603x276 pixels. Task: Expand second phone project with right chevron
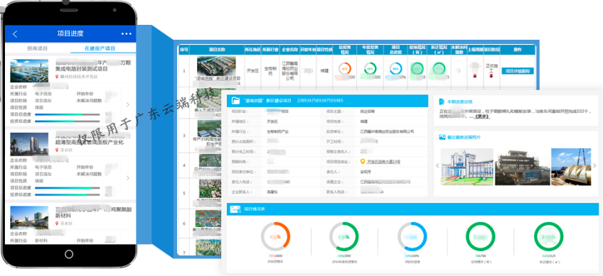click(128, 178)
